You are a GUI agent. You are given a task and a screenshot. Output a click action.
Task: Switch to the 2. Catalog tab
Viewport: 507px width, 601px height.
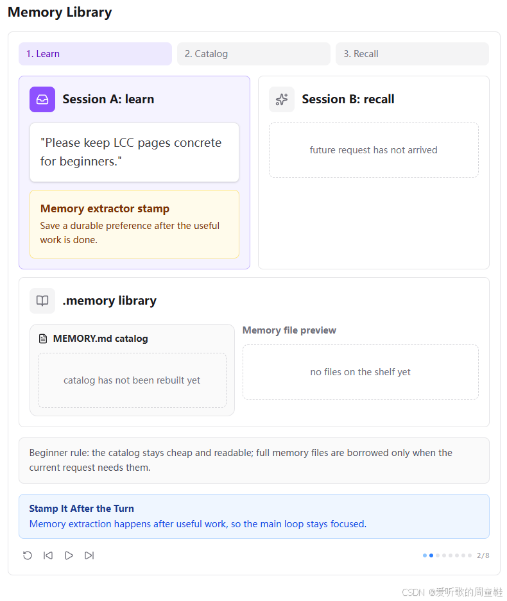(253, 54)
